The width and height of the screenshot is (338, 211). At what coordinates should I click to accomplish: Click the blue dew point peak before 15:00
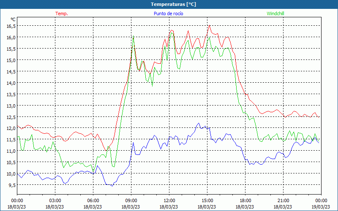pos(199,123)
